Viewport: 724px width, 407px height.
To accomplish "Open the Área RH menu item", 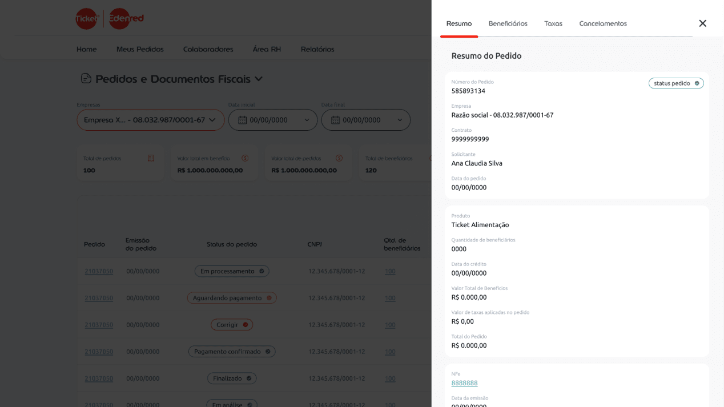I will pos(267,49).
